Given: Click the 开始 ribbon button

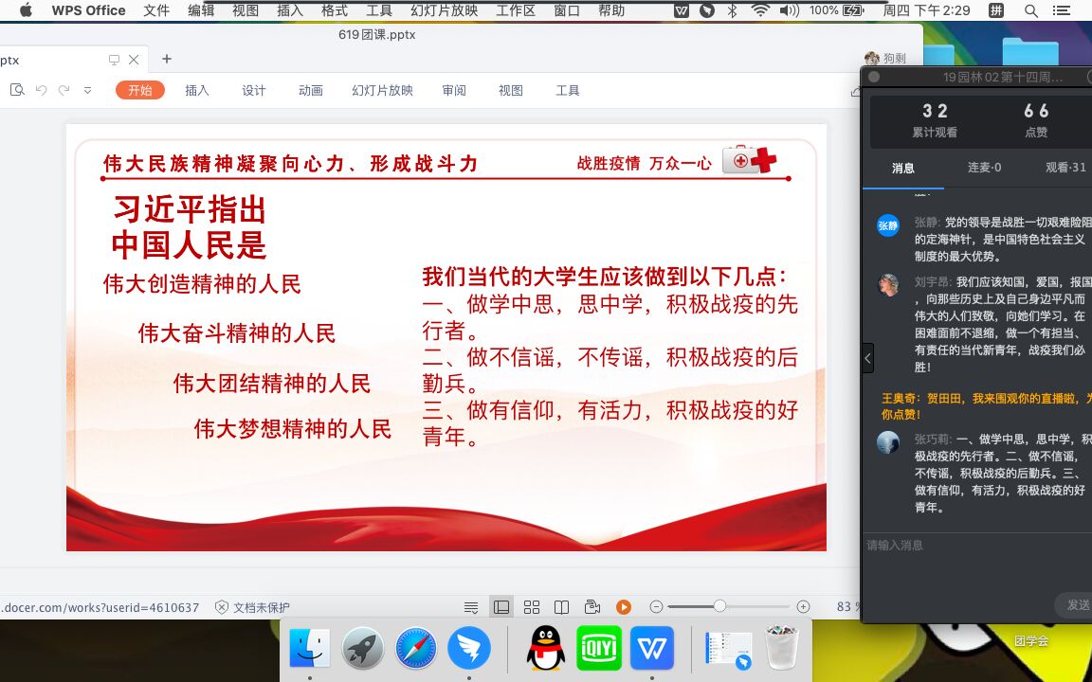Looking at the screenshot, I should click(x=140, y=90).
